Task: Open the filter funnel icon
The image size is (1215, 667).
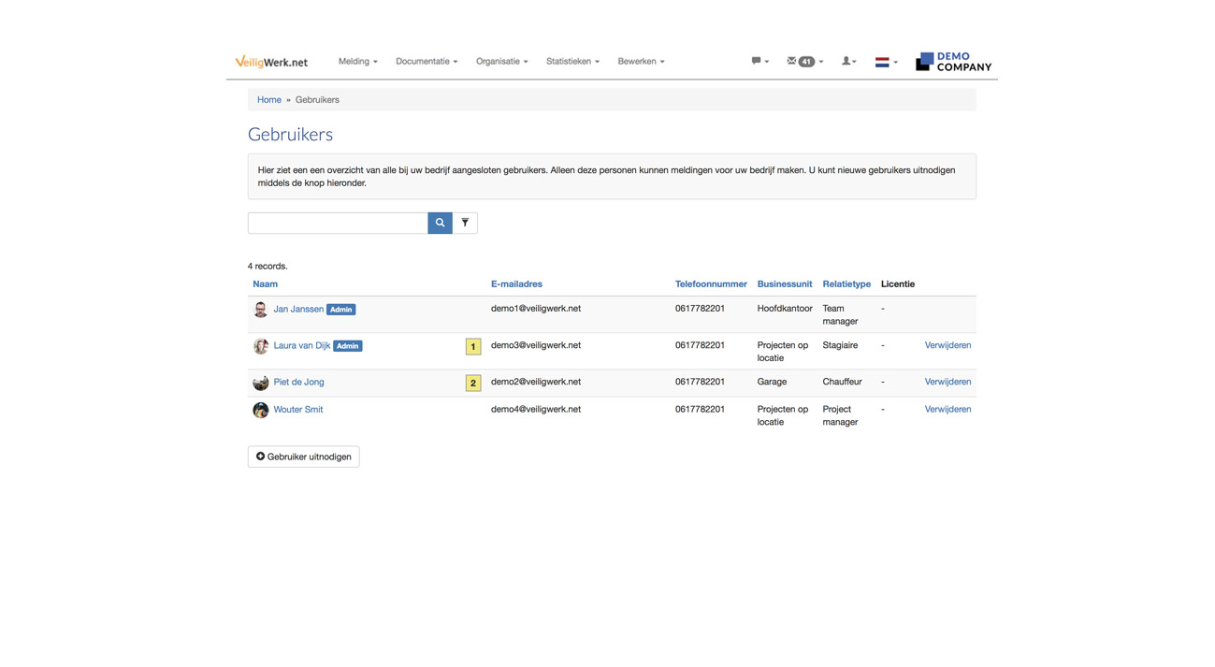Action: click(x=465, y=223)
